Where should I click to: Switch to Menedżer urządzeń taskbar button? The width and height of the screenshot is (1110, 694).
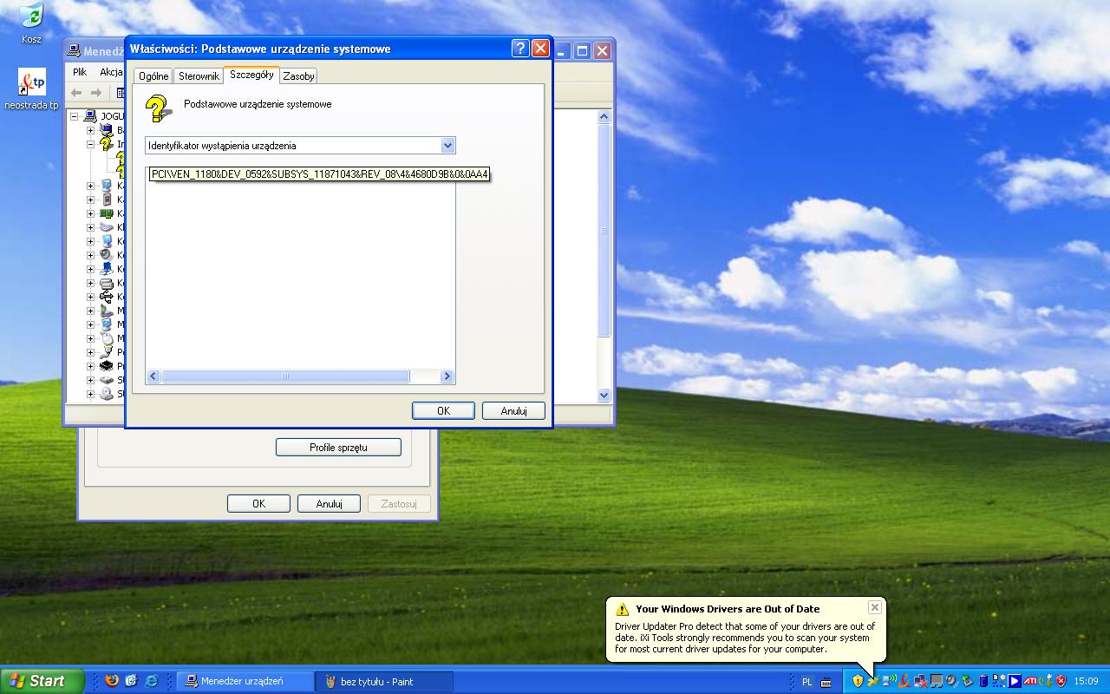[x=245, y=681]
